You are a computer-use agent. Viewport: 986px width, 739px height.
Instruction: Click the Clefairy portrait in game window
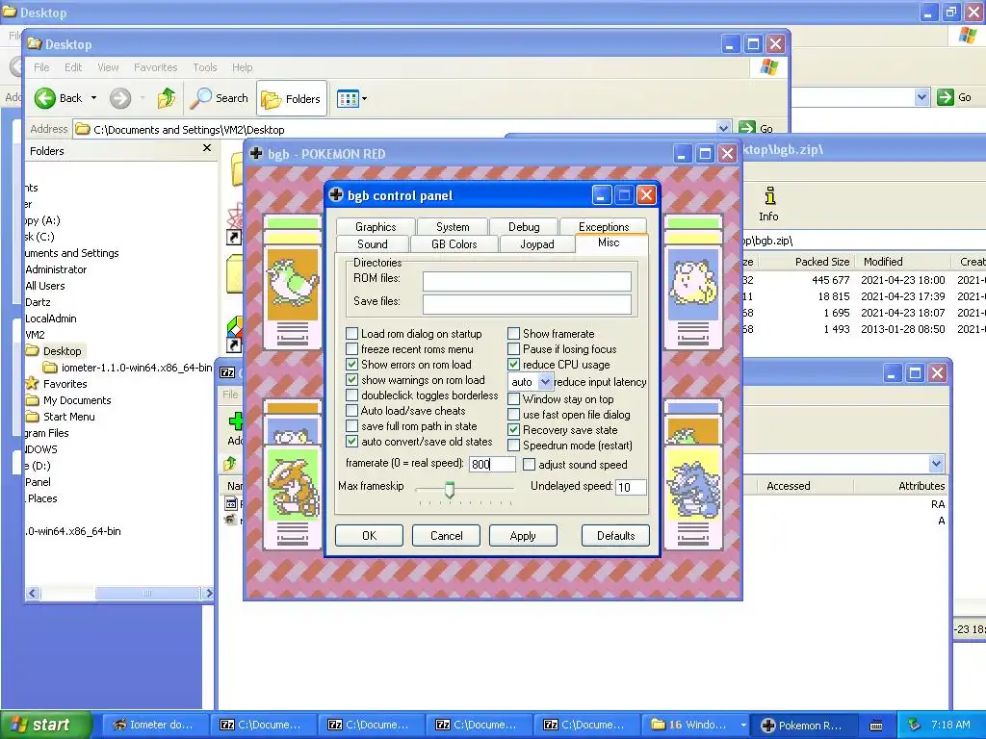point(693,284)
